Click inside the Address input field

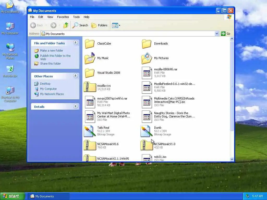point(128,34)
